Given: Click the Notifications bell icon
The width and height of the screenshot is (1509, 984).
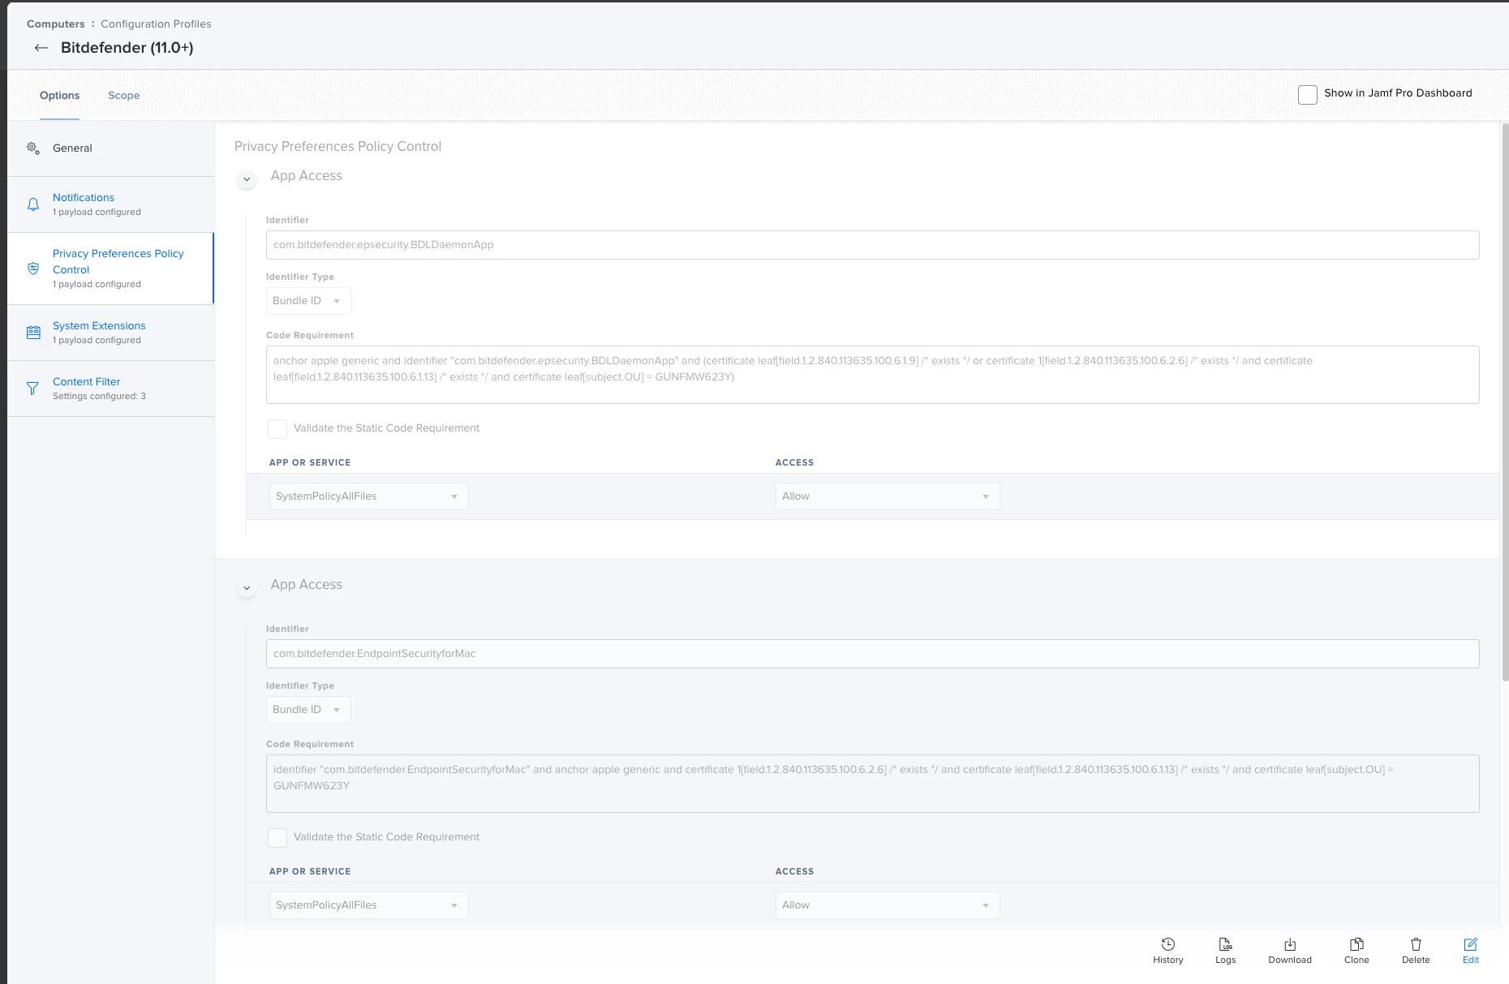Looking at the screenshot, I should [33, 204].
